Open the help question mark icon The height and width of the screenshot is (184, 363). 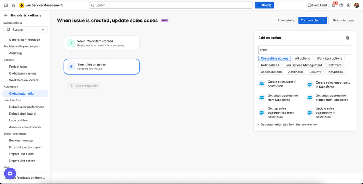(341, 5)
